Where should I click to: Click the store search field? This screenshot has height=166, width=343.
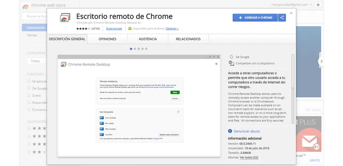[x=34, y=16]
